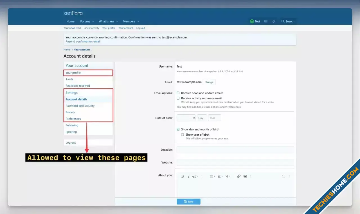Open Privacy in the sidebar
Viewport: 360px width, 214px height.
point(88,112)
